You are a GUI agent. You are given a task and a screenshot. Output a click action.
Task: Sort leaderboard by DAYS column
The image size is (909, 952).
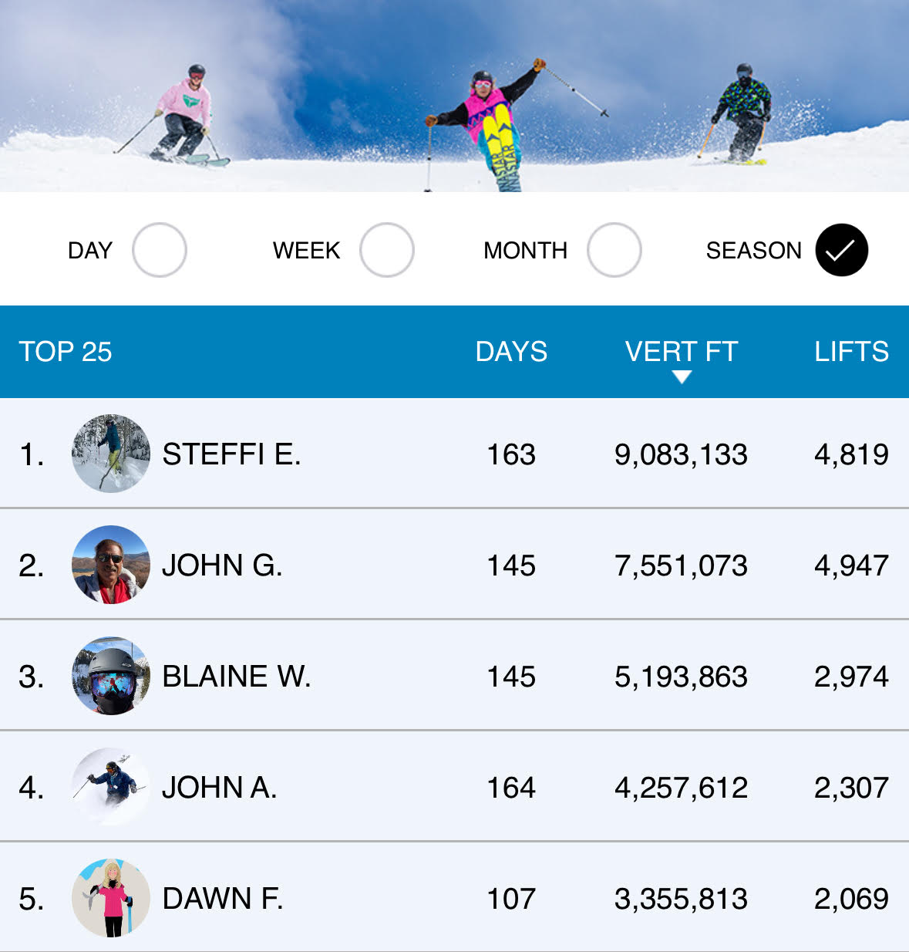(x=511, y=352)
